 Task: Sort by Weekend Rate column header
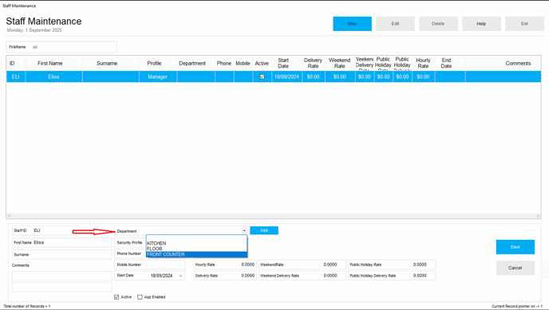pos(340,63)
